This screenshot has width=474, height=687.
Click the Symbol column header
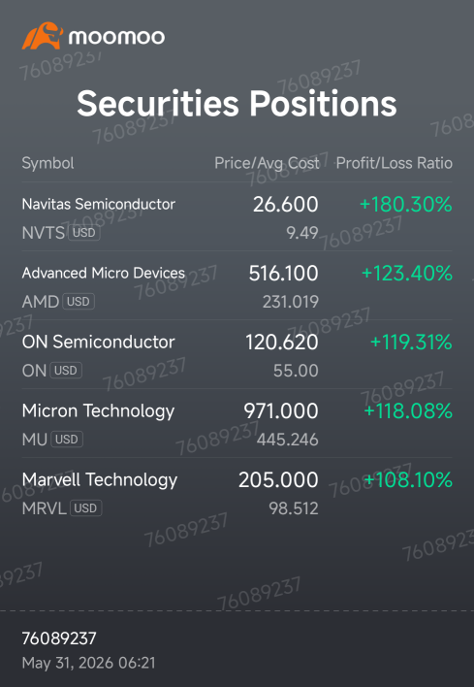point(47,163)
